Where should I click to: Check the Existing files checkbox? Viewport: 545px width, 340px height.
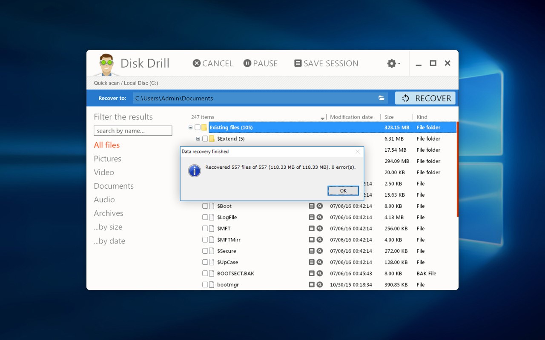tap(198, 127)
